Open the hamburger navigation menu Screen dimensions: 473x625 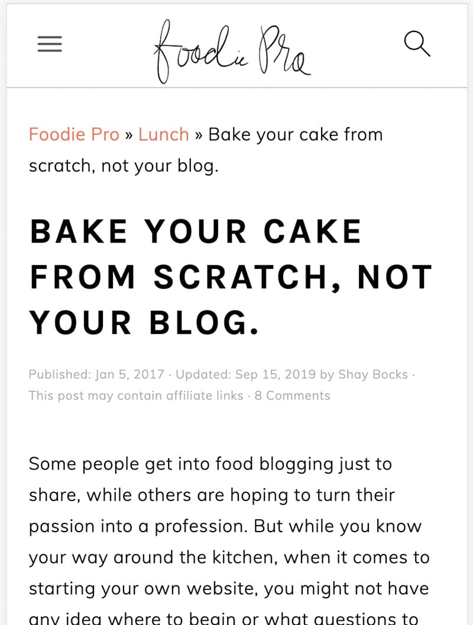(50, 44)
